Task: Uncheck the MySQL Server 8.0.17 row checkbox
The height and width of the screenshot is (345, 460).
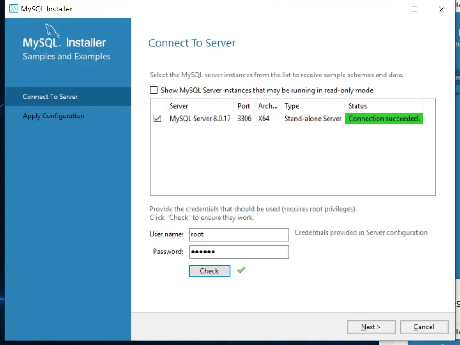Action: 157,119
